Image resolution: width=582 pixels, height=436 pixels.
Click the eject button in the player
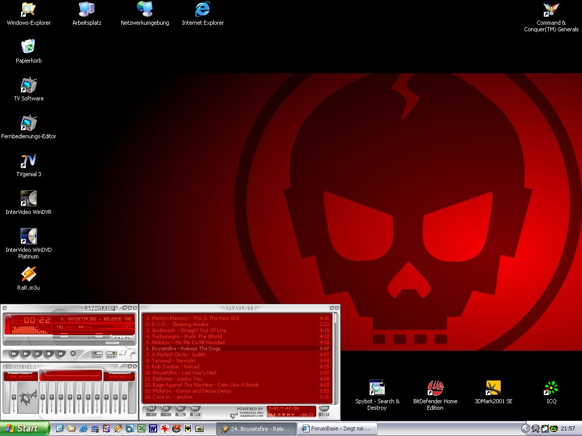[73, 354]
